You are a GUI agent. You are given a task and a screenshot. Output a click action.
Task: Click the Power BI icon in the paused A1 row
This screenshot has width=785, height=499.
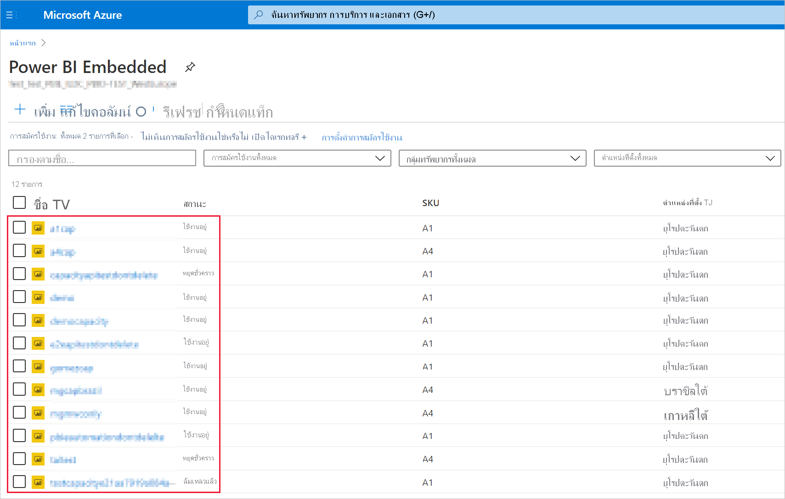pyautogui.click(x=38, y=274)
